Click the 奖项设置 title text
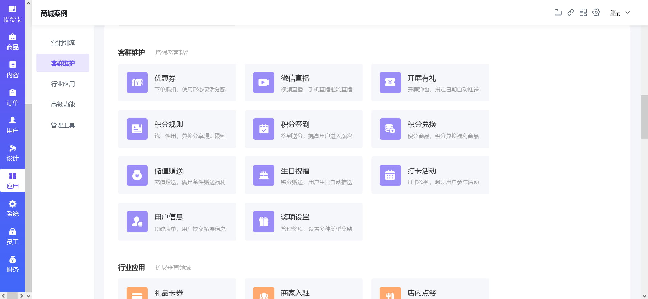 [x=295, y=217]
